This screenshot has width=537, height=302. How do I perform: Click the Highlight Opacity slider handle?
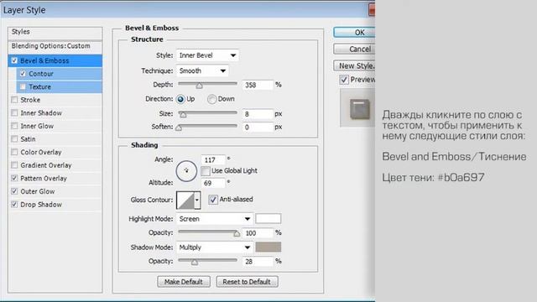pyautogui.click(x=237, y=233)
